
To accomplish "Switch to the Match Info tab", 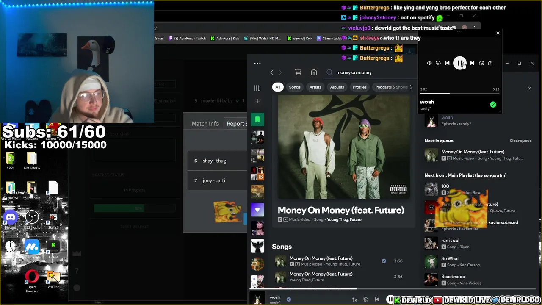I will [x=205, y=124].
